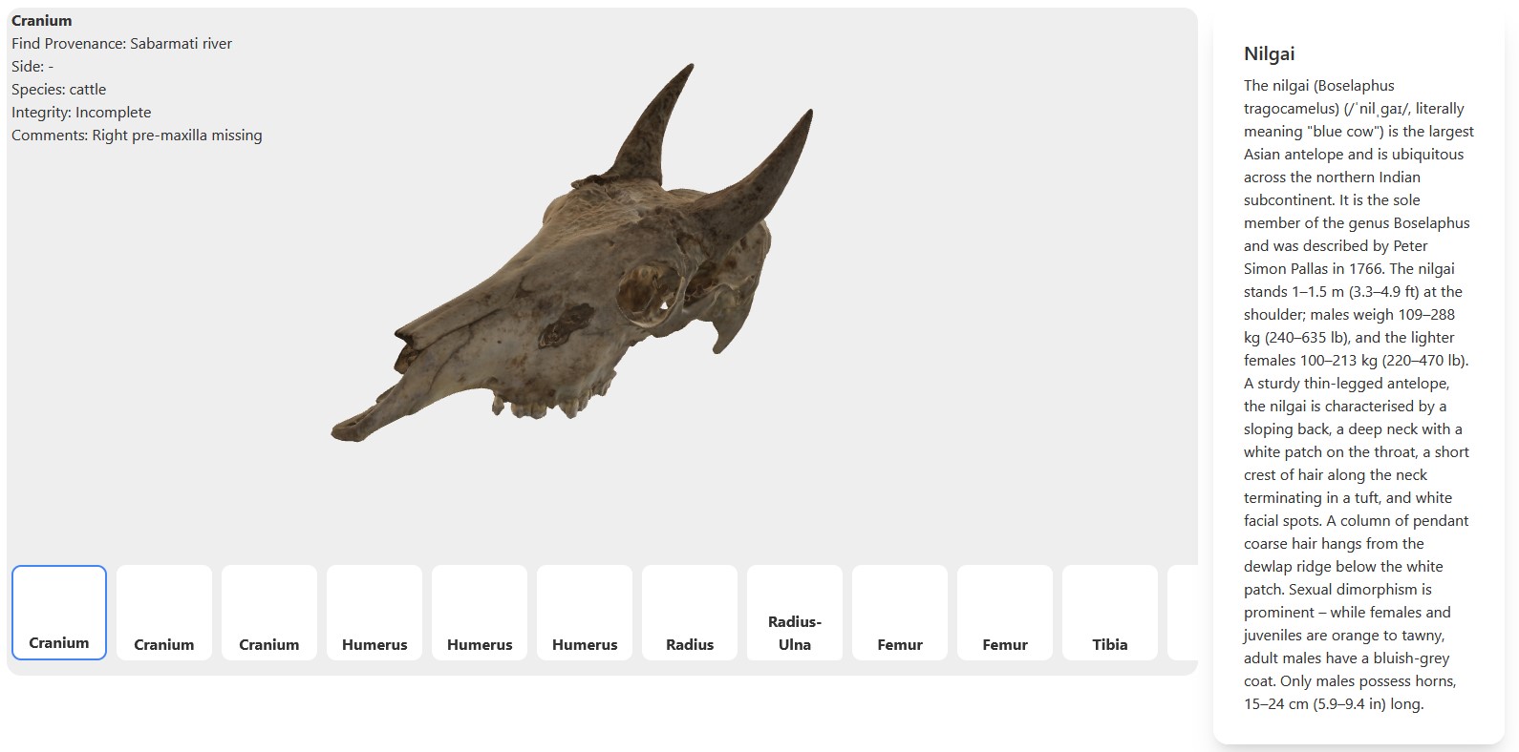1519x752 pixels.
Task: Click the Cranium title in specimen details
Action: (x=42, y=21)
